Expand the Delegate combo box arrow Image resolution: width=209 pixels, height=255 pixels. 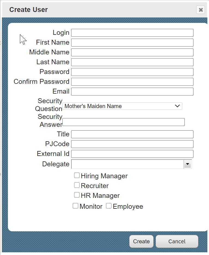(x=187, y=164)
